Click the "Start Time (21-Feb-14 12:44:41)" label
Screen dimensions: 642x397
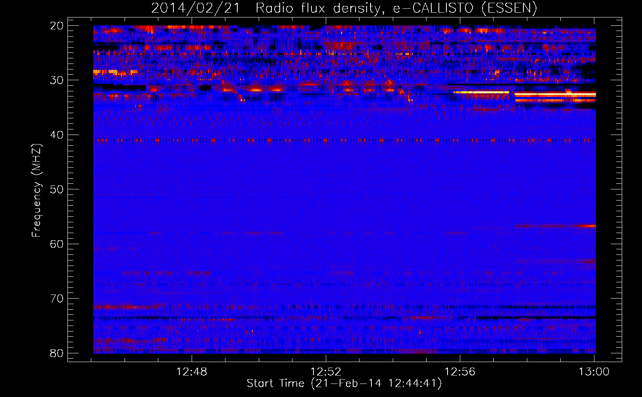tap(344, 384)
